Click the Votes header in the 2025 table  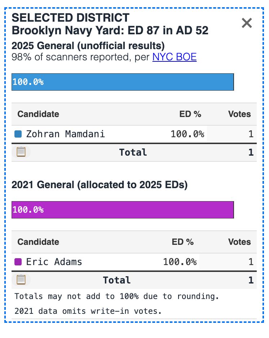[x=239, y=114]
